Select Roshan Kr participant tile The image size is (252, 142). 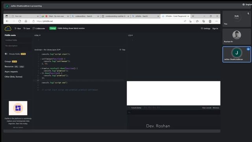tap(237, 37)
